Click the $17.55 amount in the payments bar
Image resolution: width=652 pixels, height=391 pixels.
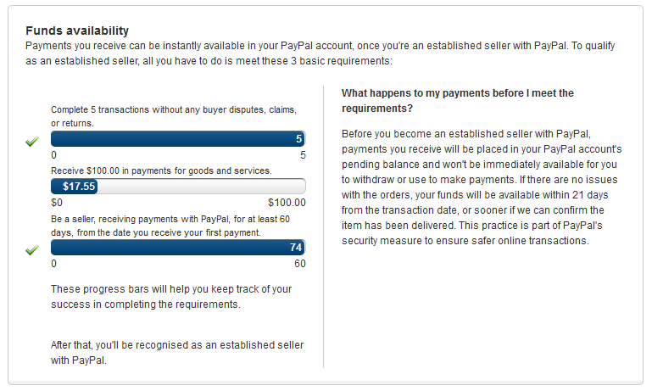(80, 187)
